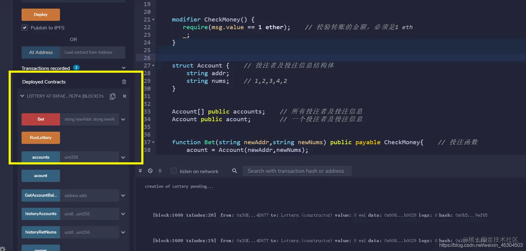Call the historyAccounts getter button
Image resolution: width=526 pixels, height=251 pixels.
[x=41, y=214]
